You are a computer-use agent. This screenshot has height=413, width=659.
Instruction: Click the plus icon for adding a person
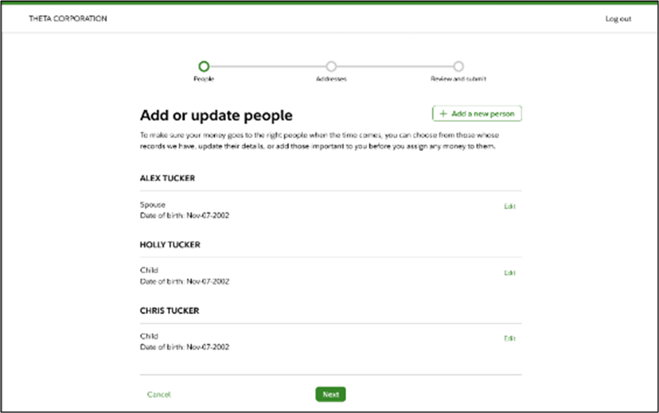(x=443, y=114)
